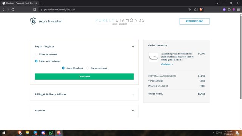Open the View Details link

pos(166,64)
